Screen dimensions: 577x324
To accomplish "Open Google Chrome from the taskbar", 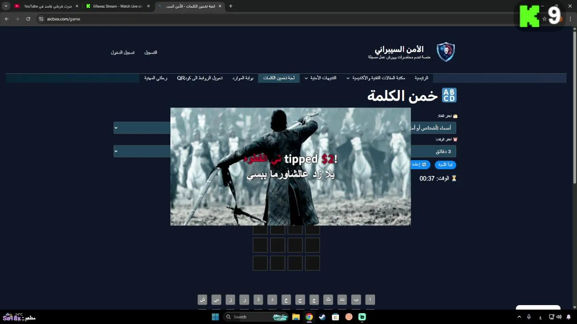I will pyautogui.click(x=309, y=317).
